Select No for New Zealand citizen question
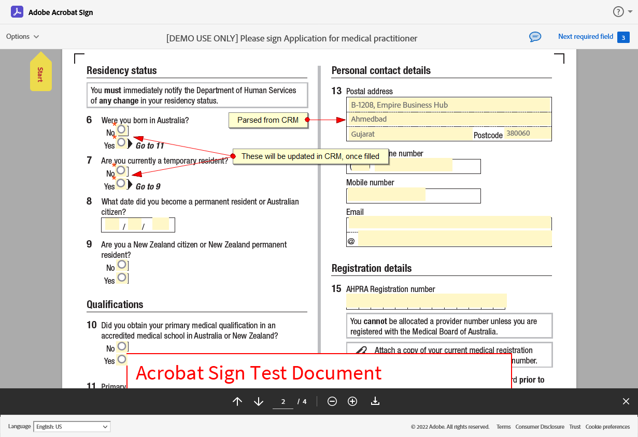This screenshot has height=437, width=638. coord(122,265)
